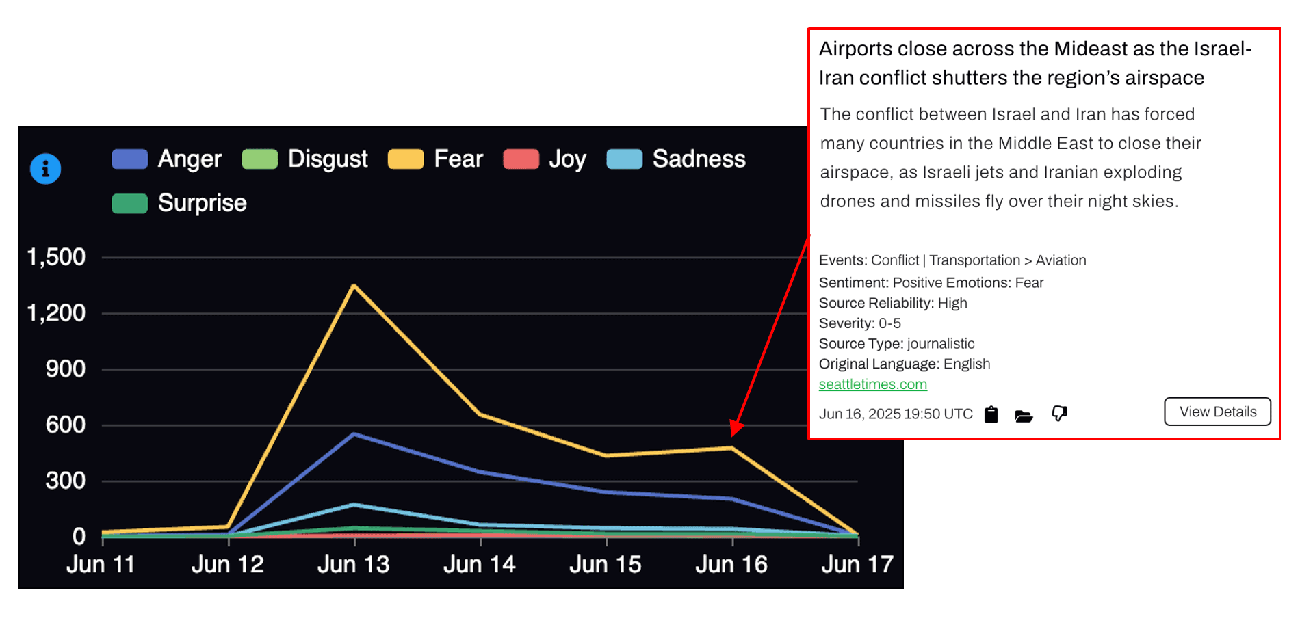Open the seattletimes.com source link
Viewport: 1300px width, 629px height.
pos(872,384)
